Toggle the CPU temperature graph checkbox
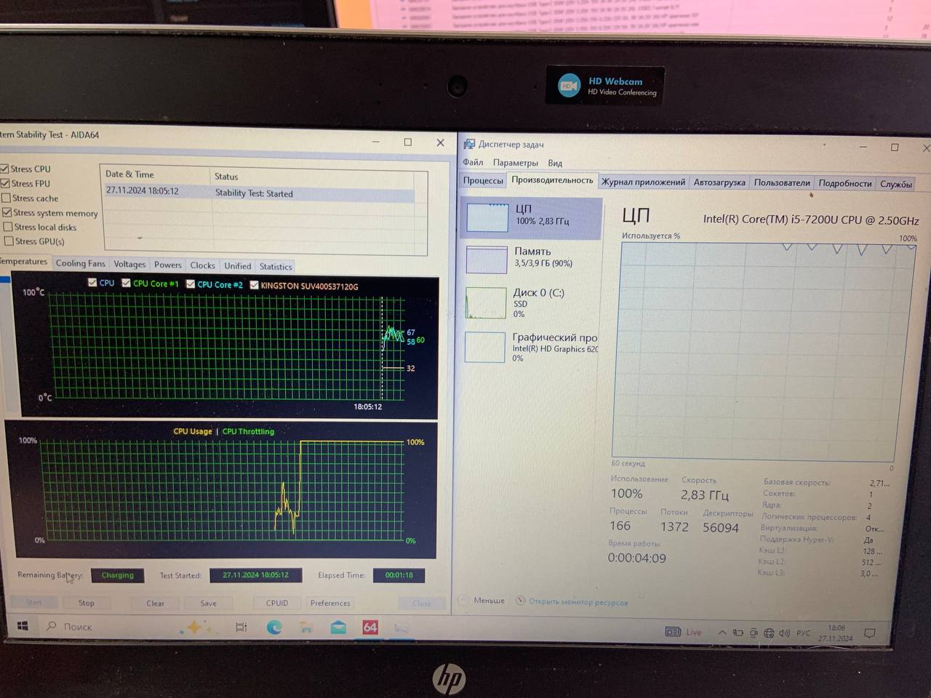This screenshot has height=698, width=931. (x=92, y=282)
